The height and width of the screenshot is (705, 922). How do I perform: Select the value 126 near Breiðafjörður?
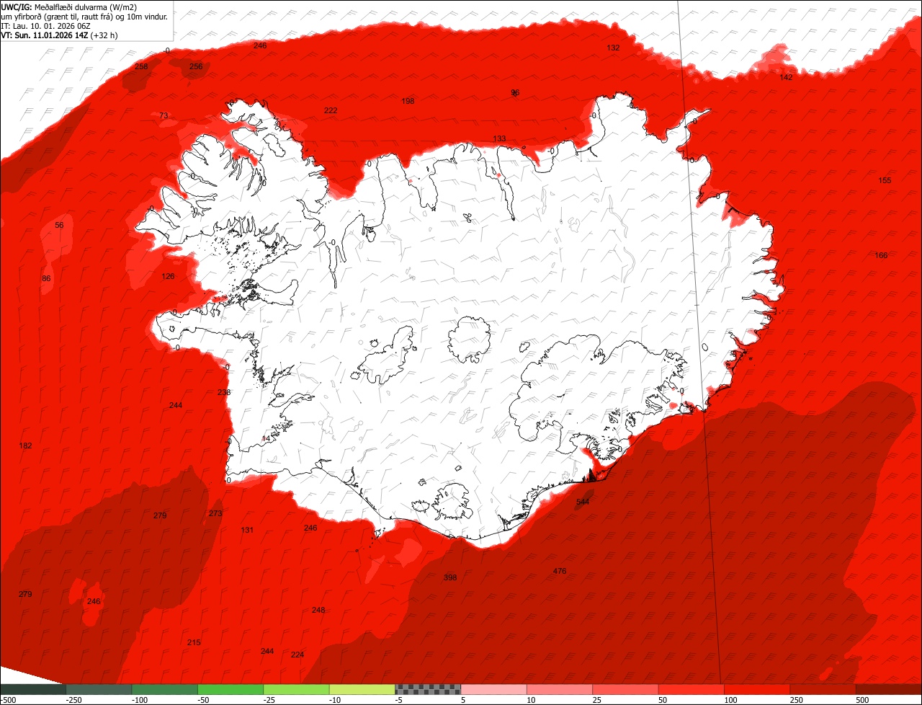pyautogui.click(x=168, y=276)
